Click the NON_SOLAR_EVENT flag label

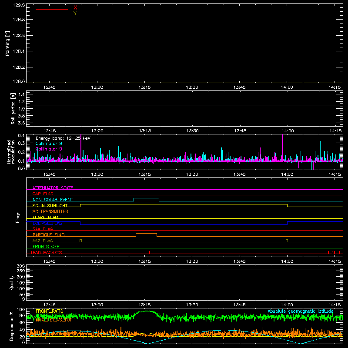pyautogui.click(x=53, y=200)
